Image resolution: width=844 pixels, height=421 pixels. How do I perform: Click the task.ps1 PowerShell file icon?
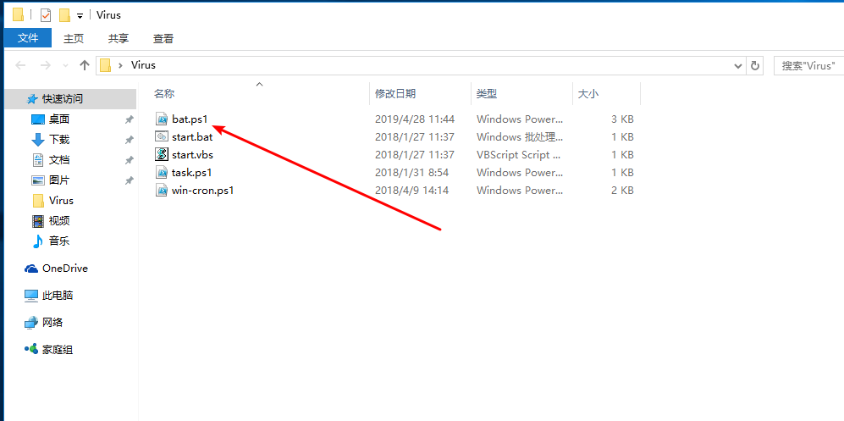click(x=162, y=172)
